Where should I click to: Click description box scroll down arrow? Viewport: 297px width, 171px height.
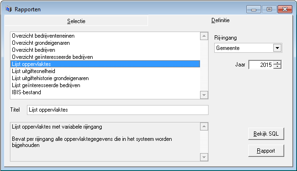(x=204, y=157)
